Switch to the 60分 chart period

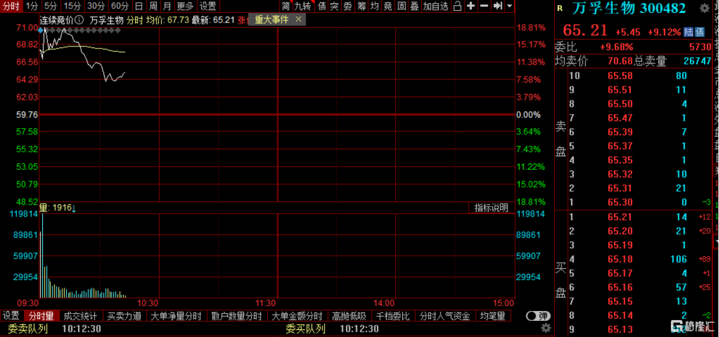pyautogui.click(x=120, y=6)
